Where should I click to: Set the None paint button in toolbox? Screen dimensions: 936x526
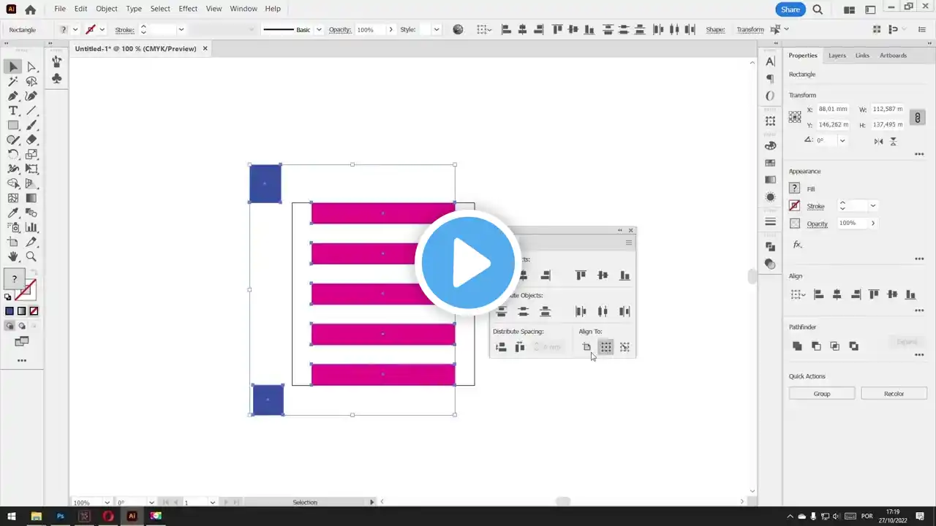[x=34, y=311]
